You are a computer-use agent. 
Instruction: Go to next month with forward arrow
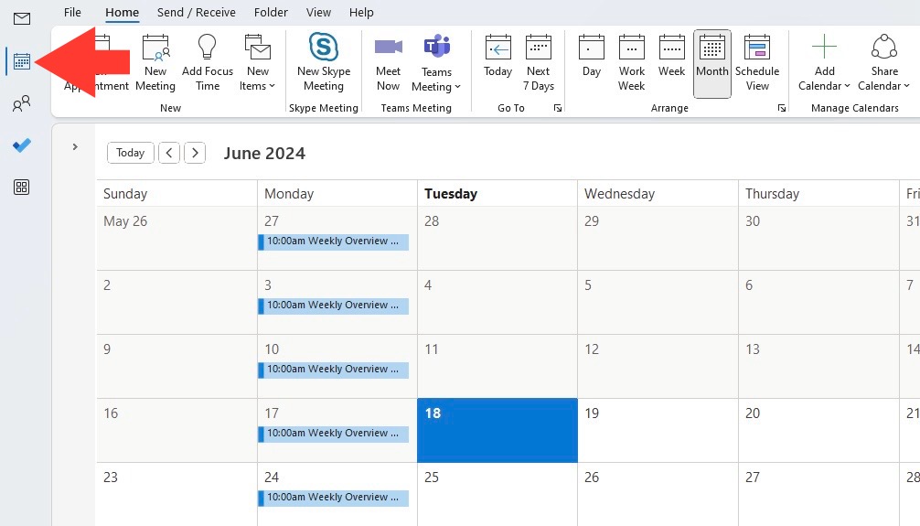pos(195,153)
